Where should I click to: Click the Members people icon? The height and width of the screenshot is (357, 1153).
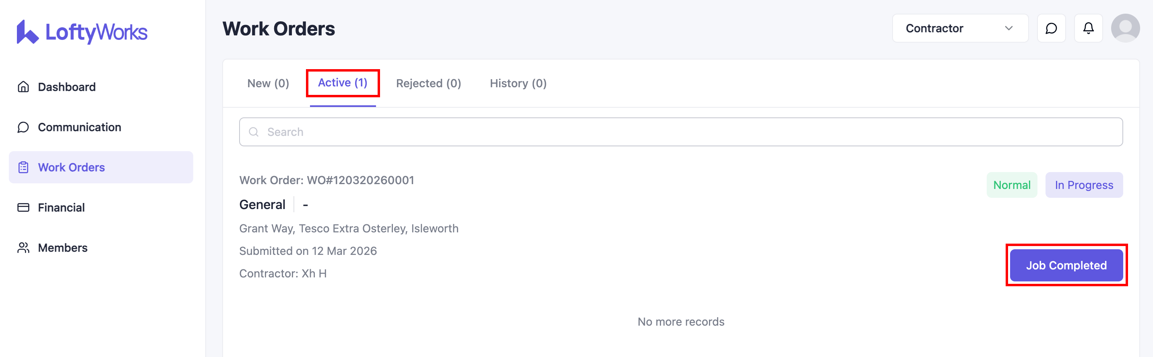(23, 248)
